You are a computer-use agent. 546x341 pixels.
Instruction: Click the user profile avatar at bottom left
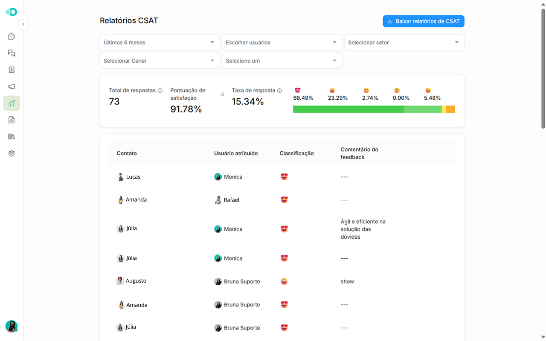(11, 326)
